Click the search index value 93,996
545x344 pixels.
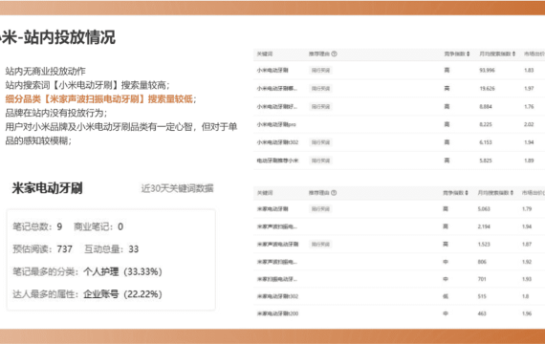pos(487,70)
